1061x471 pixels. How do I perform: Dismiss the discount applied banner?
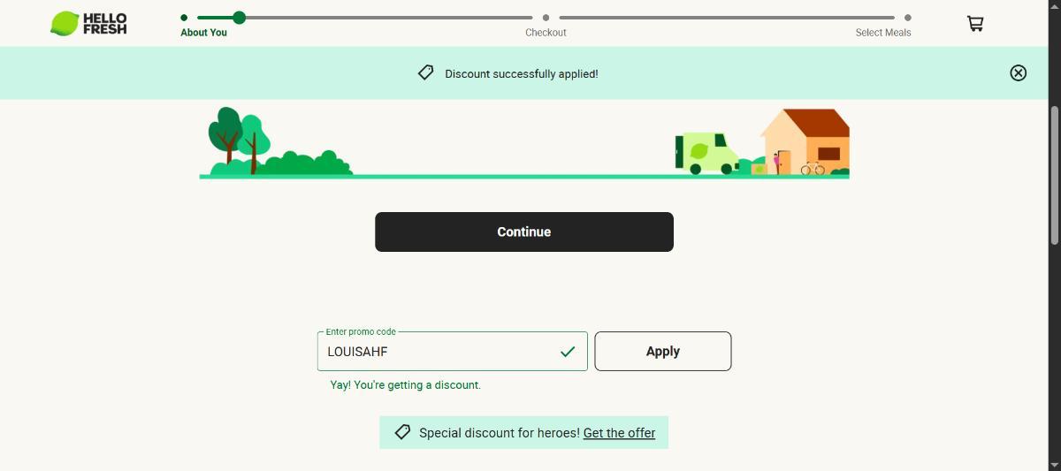1018,73
